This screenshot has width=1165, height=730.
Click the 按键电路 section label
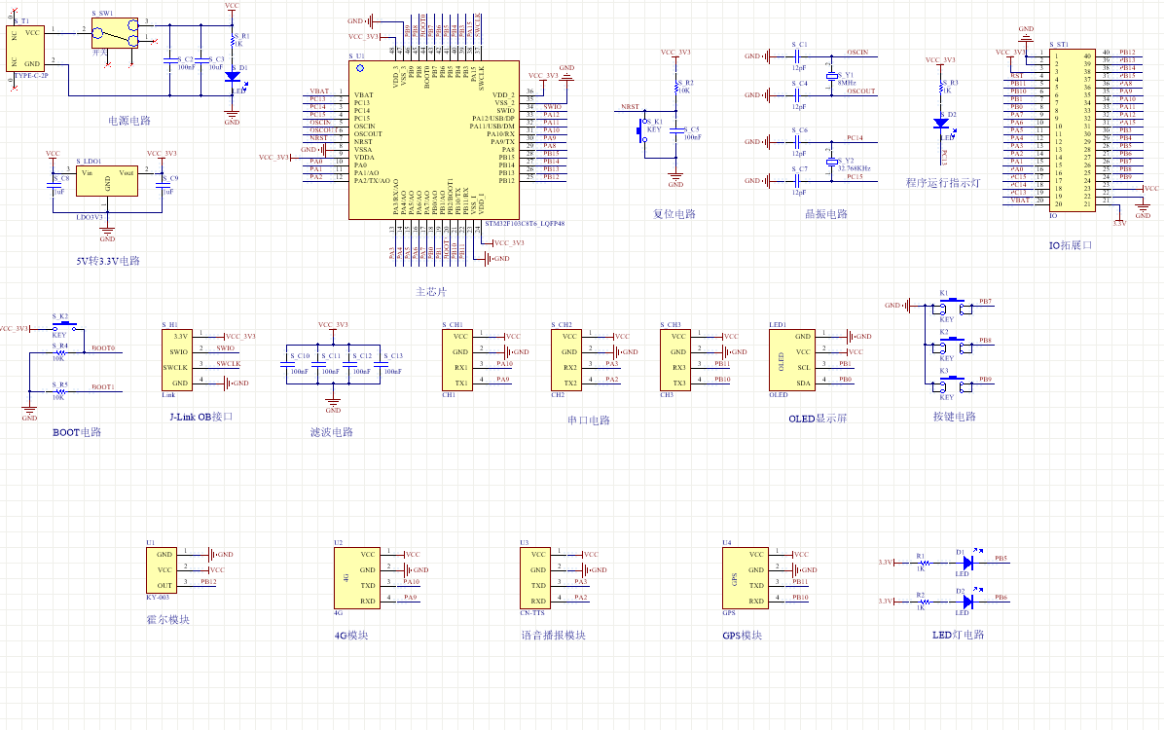pos(955,417)
